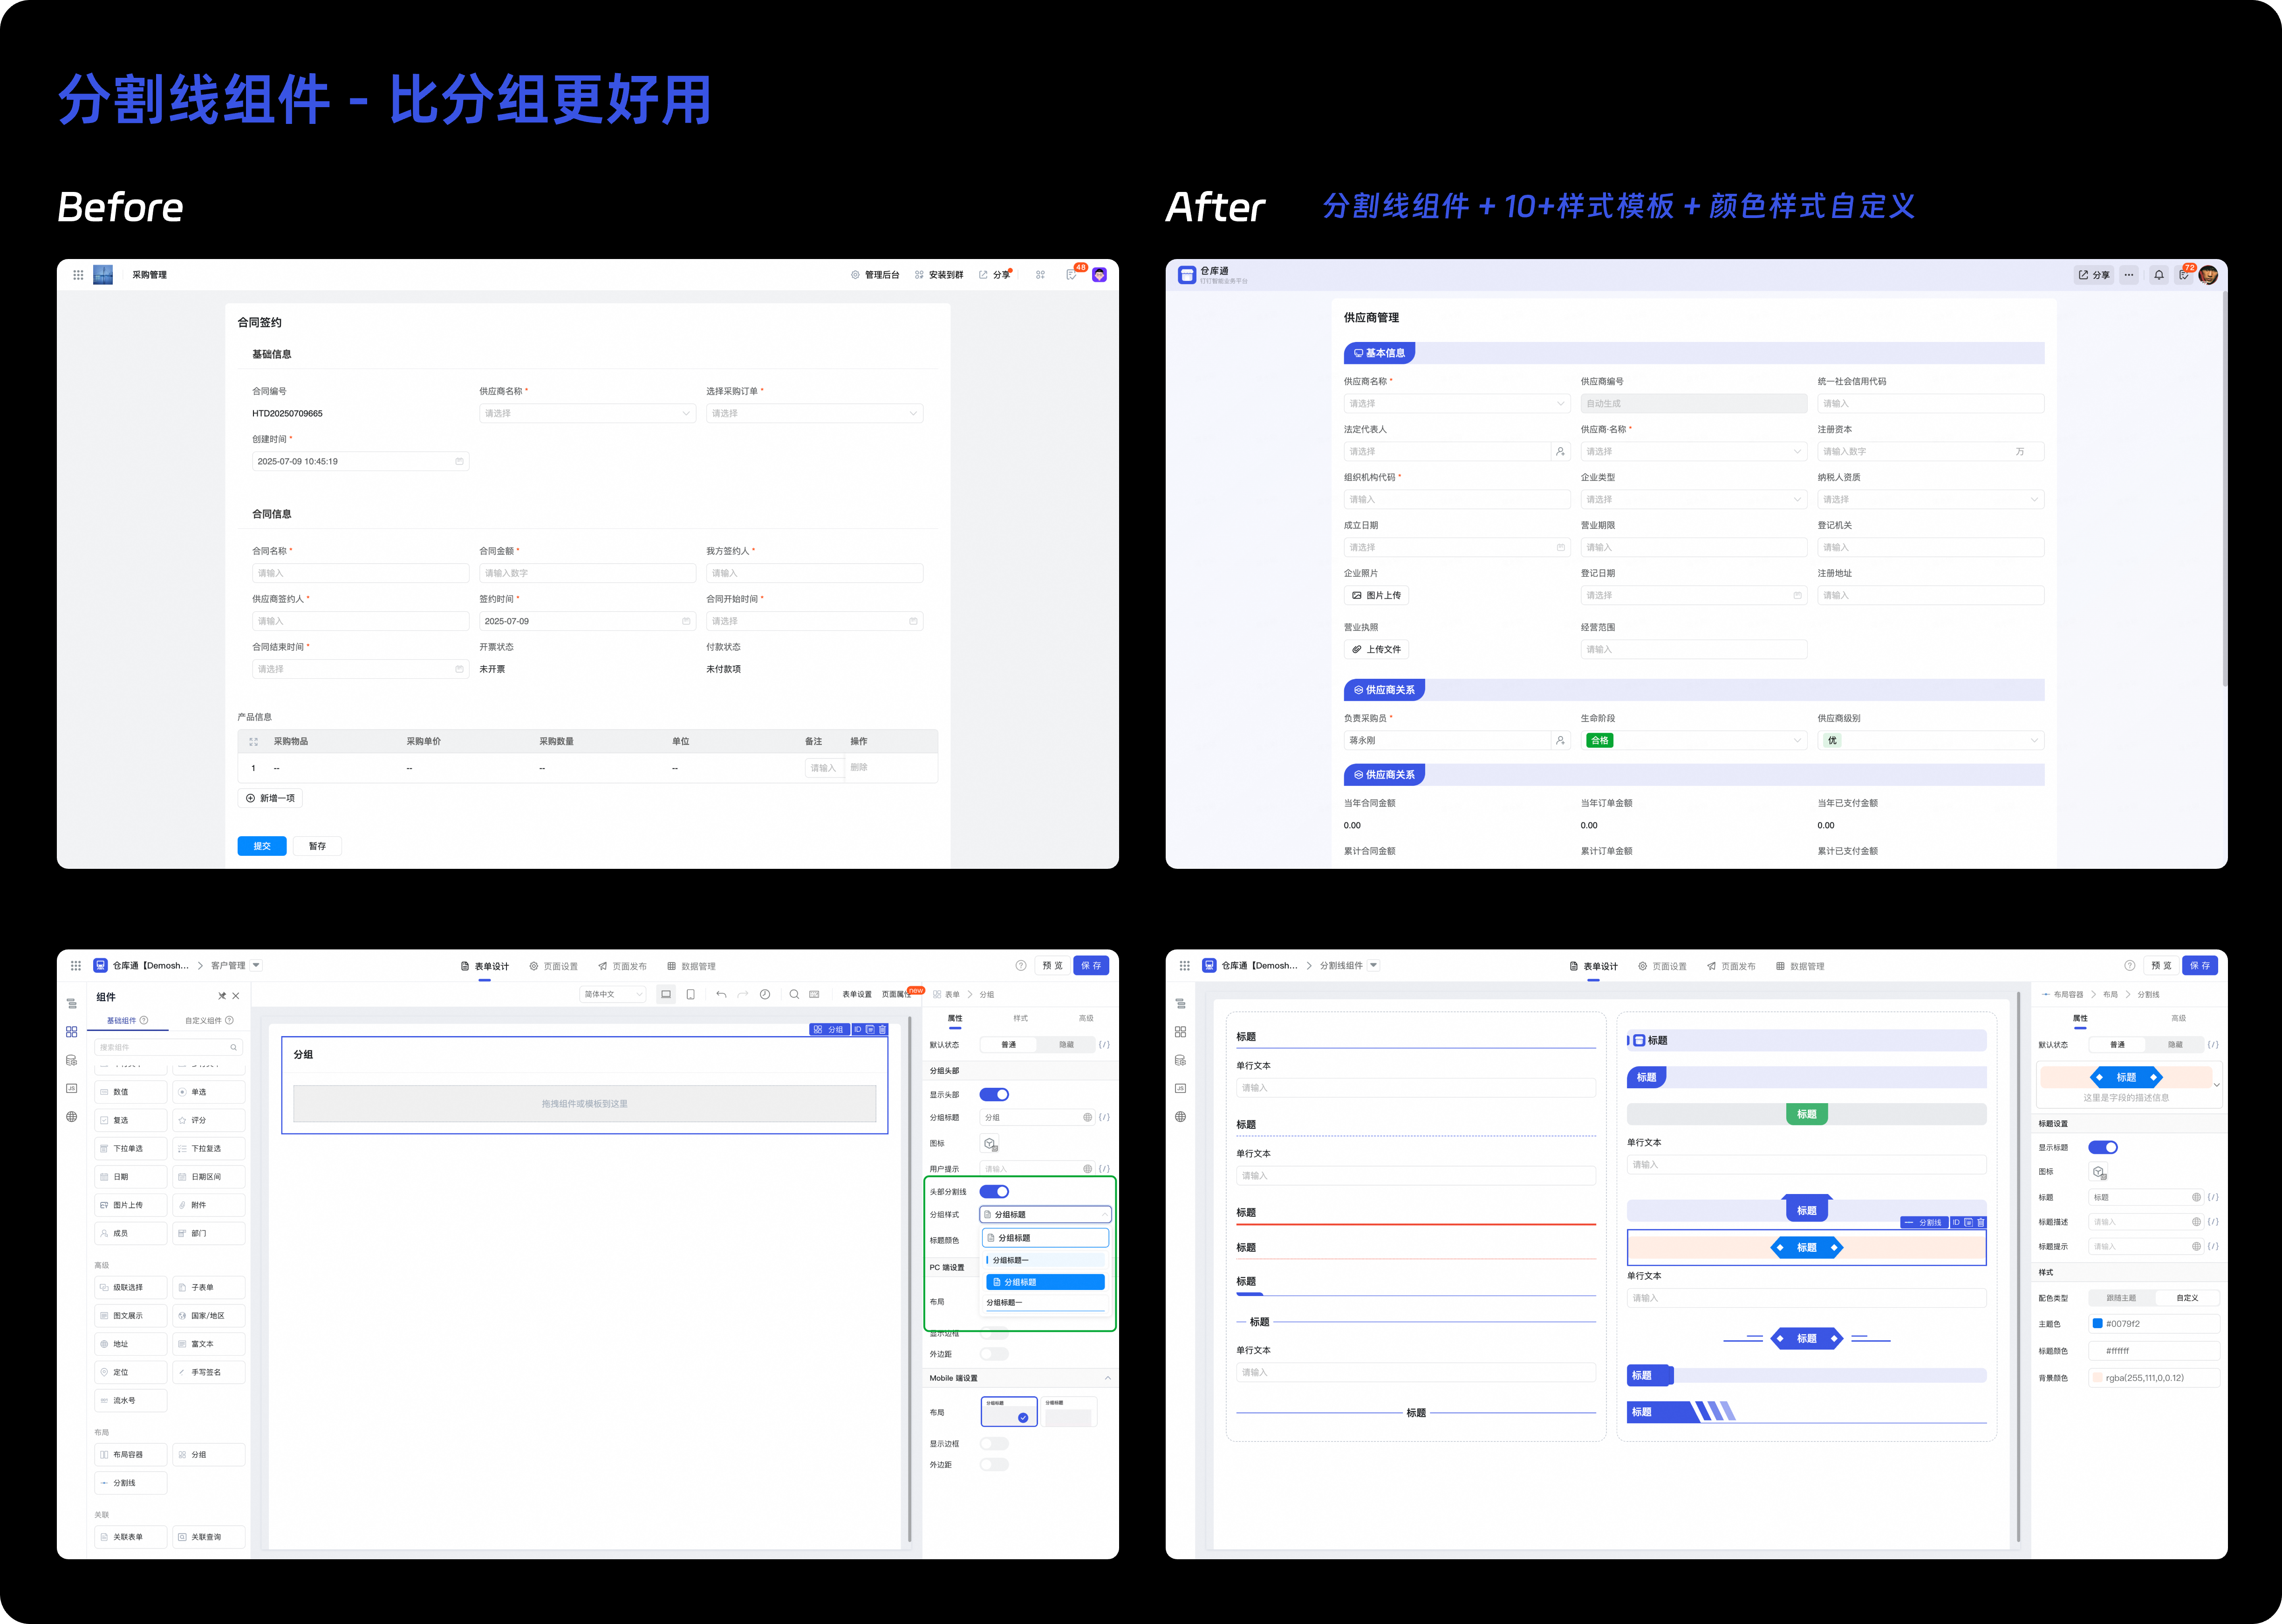2282x1624 pixels.
Task: Click the undo arrow in the editor toolbar
Action: (721, 994)
